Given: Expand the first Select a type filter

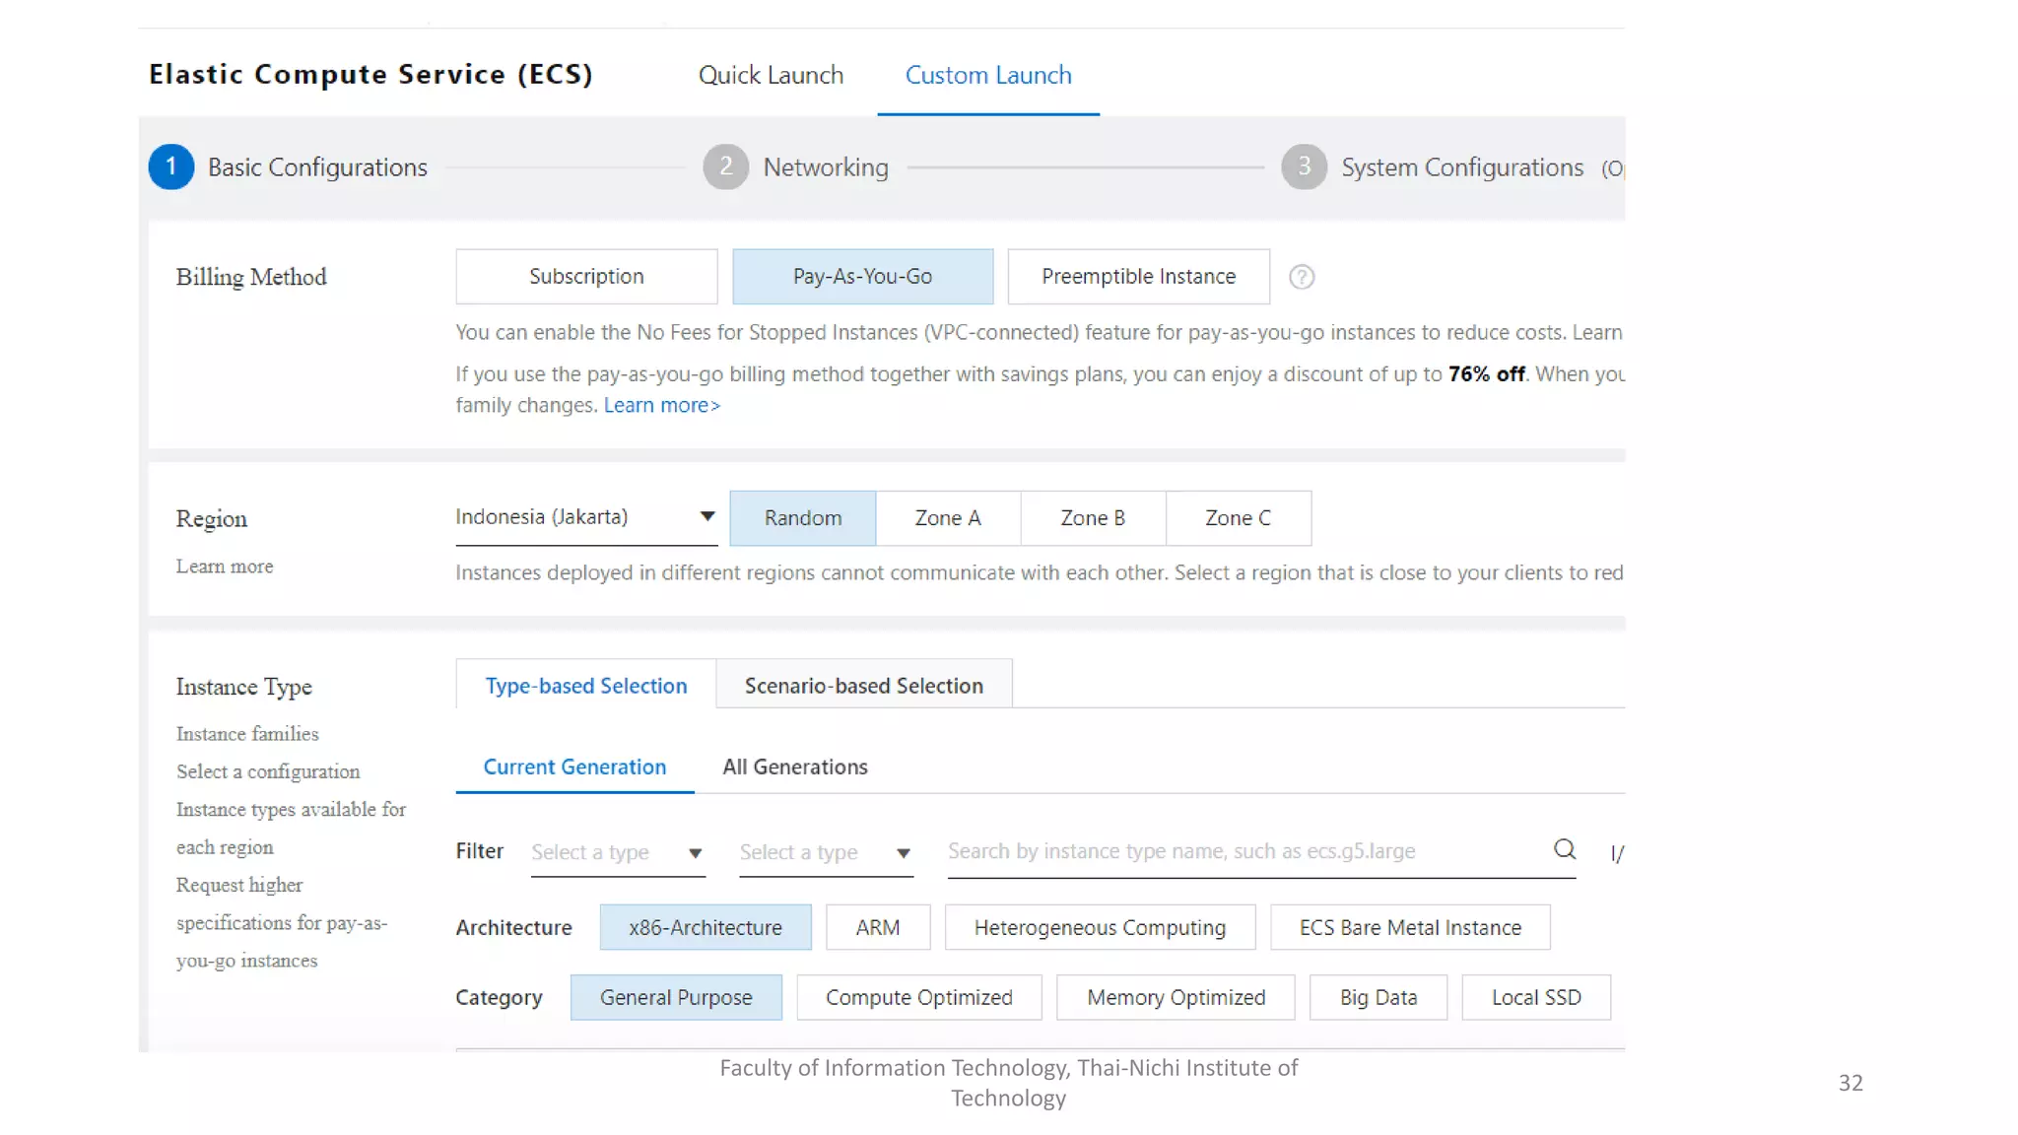Looking at the screenshot, I should pos(617,852).
